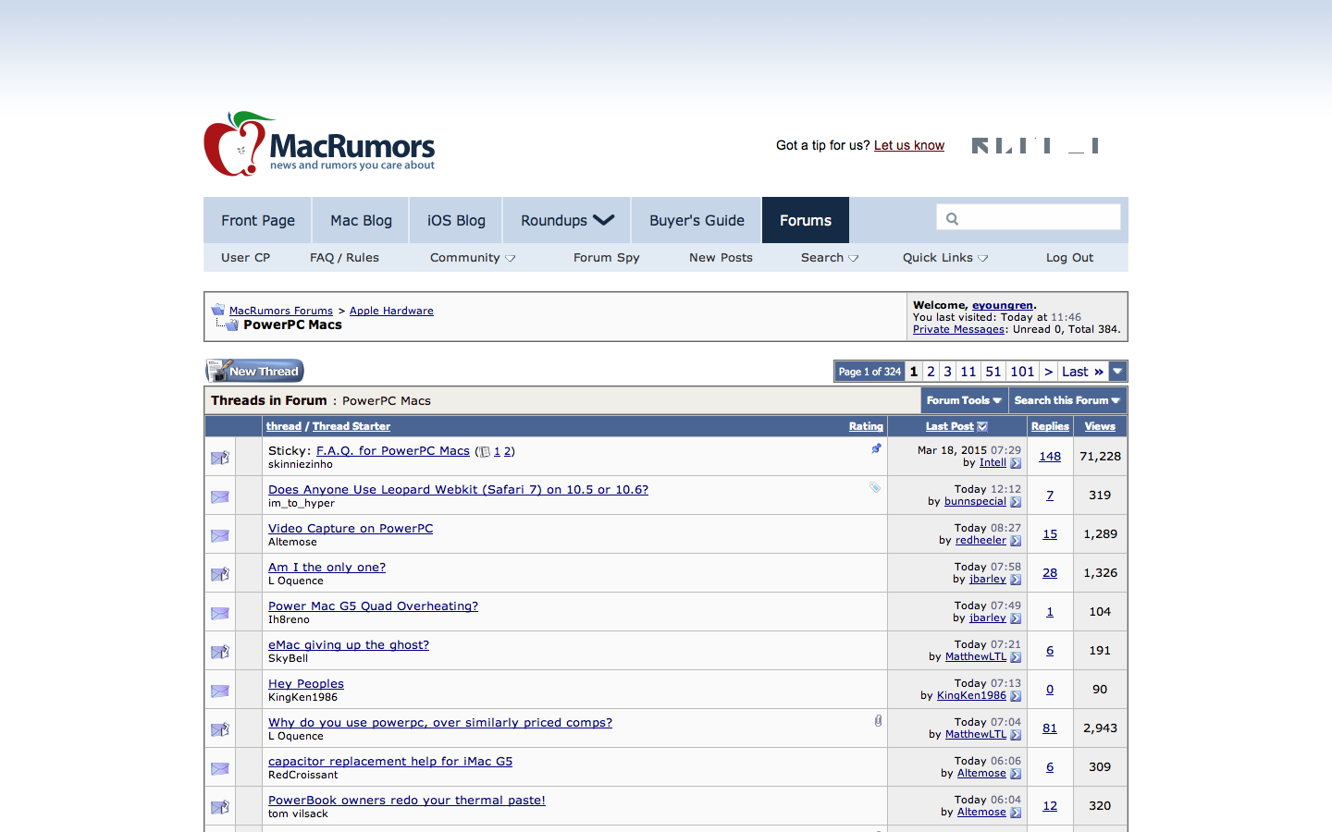This screenshot has width=1332, height=832.
Task: Sort threads by Views column
Action: pos(1100,426)
